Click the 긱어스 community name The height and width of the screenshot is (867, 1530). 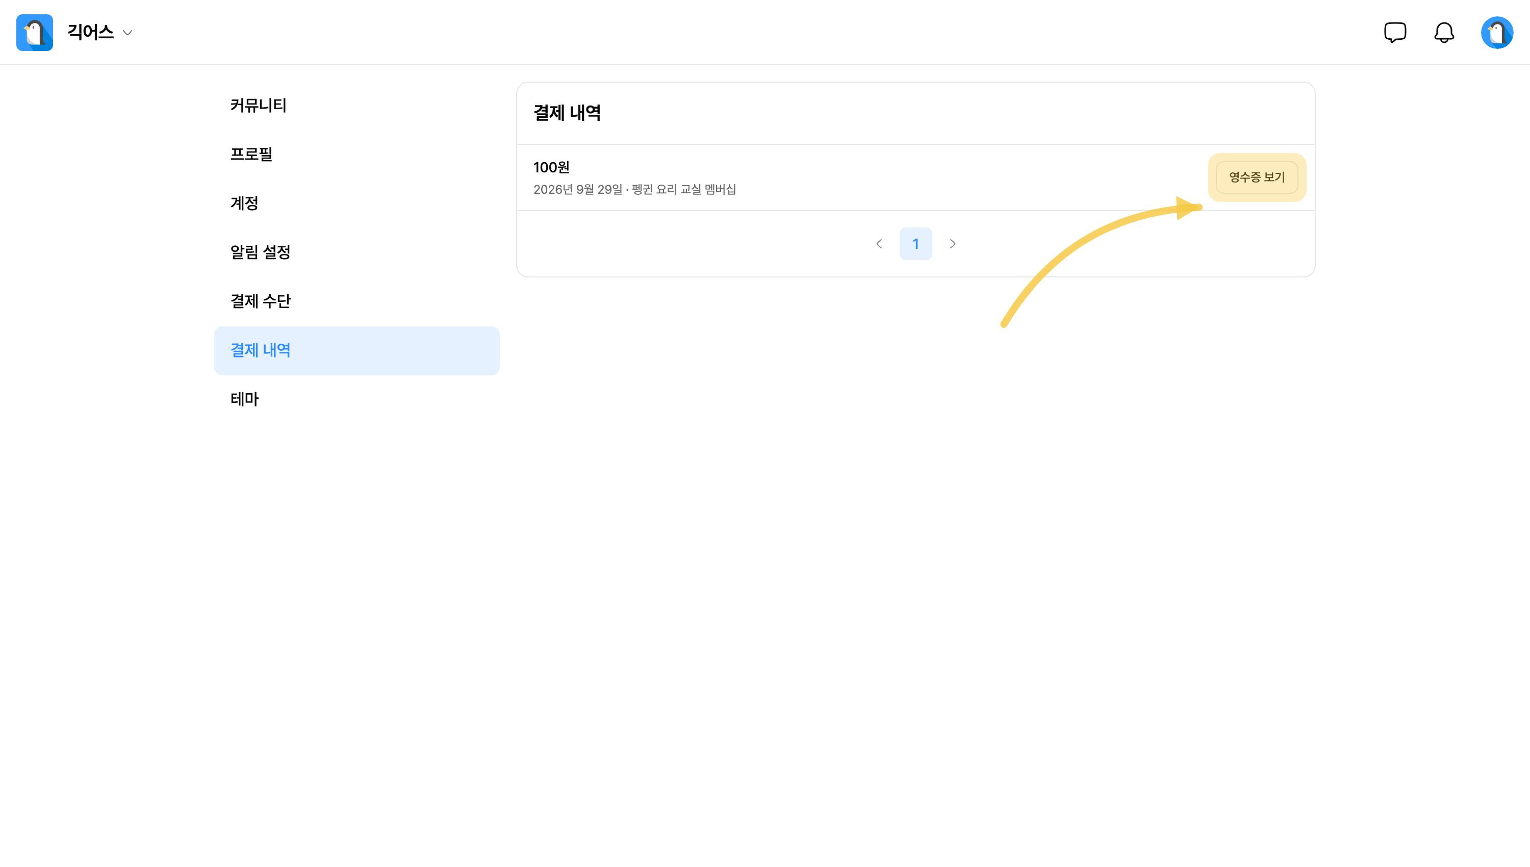click(x=90, y=32)
